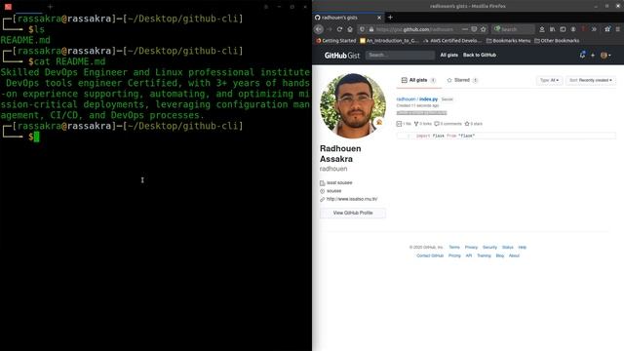Open the Pocket save icon in address bar
Screen dimensions: 624x351
pos(474,29)
